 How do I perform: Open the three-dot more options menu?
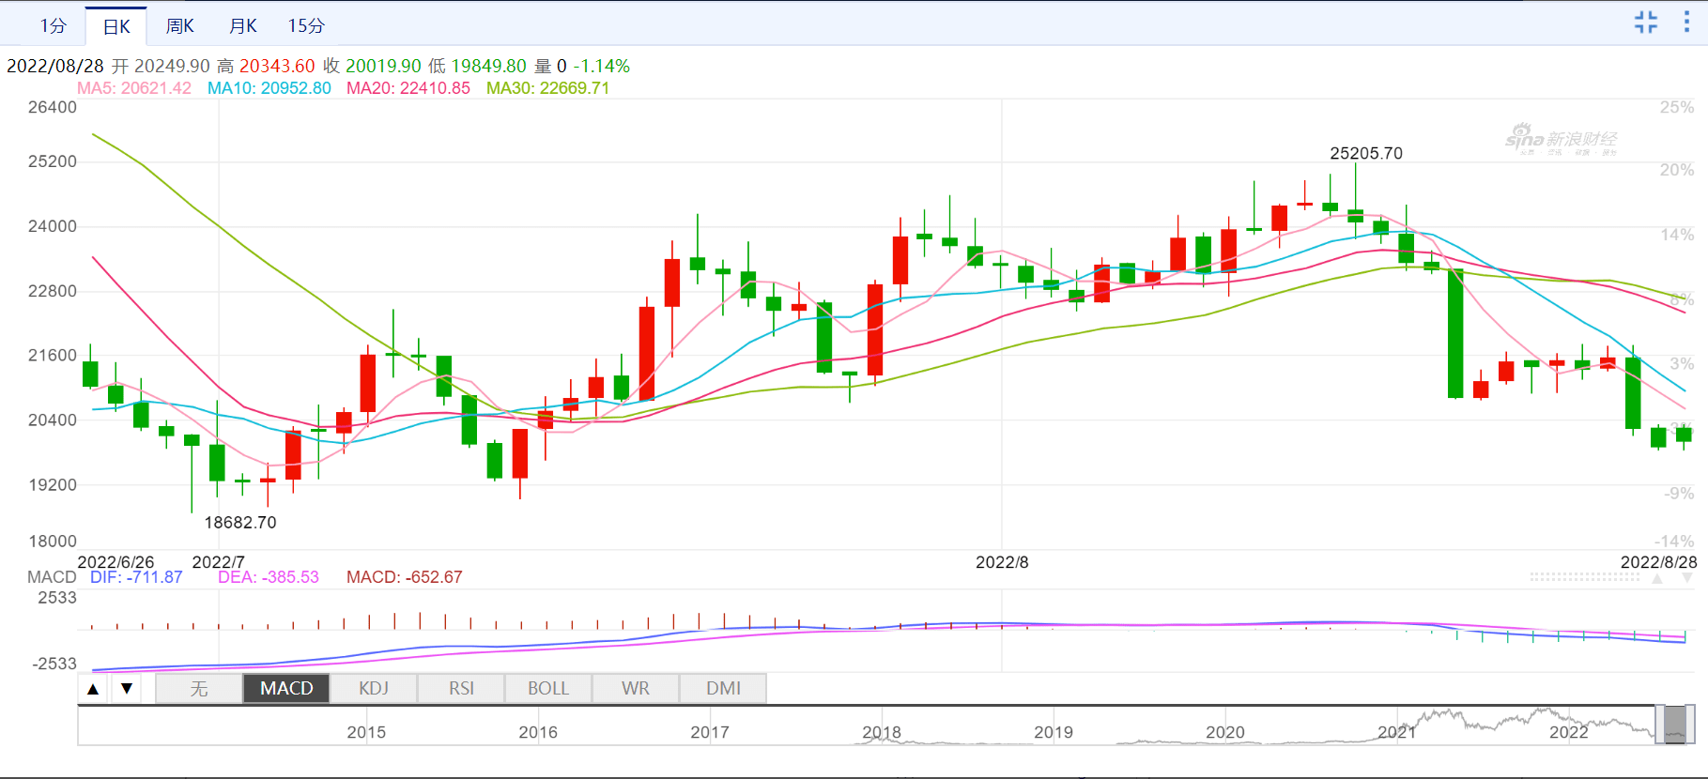point(1686,23)
